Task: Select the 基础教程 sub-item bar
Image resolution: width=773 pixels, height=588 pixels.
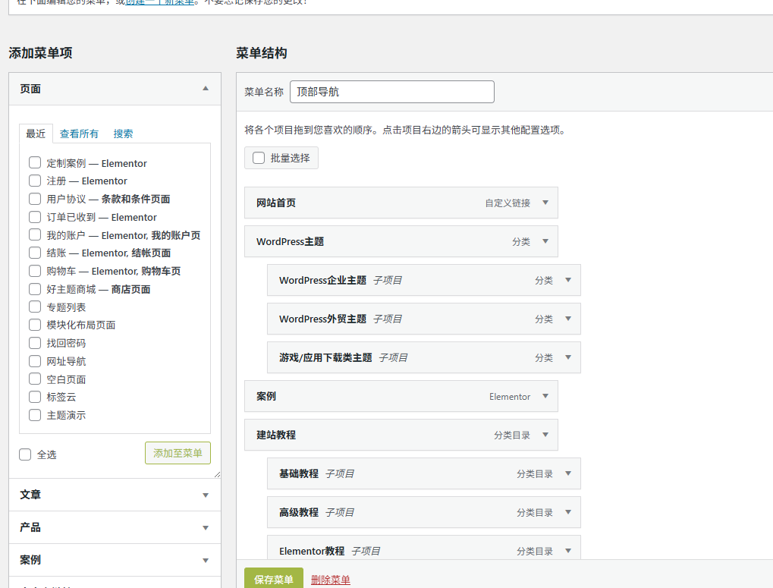Action: [x=424, y=473]
